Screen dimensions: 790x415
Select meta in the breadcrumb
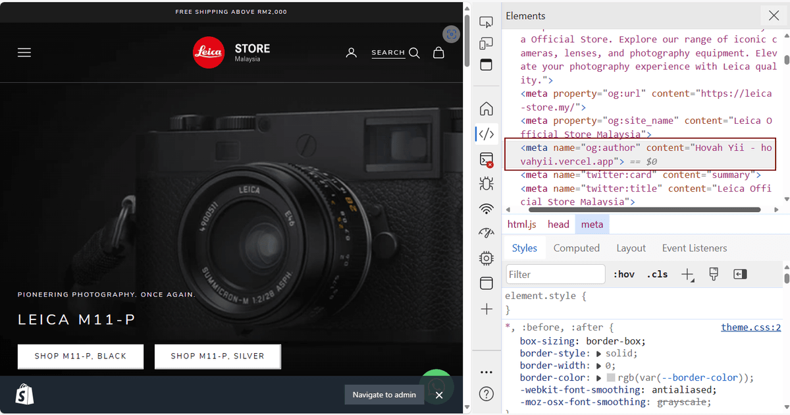[x=592, y=224]
